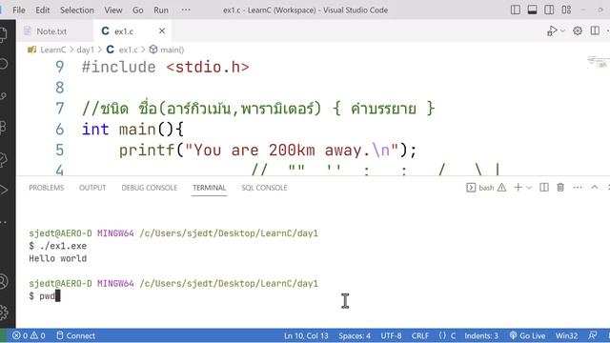
Task: Click the terminal warning triangle icon
Action: [502, 188]
